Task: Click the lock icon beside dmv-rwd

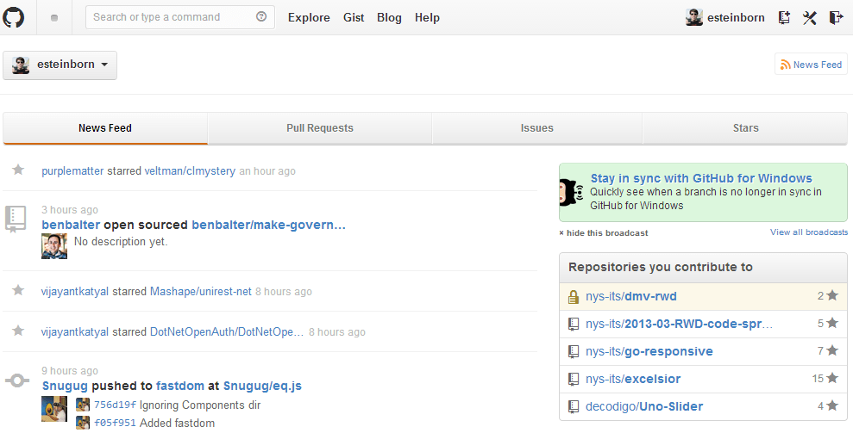Action: (x=573, y=297)
